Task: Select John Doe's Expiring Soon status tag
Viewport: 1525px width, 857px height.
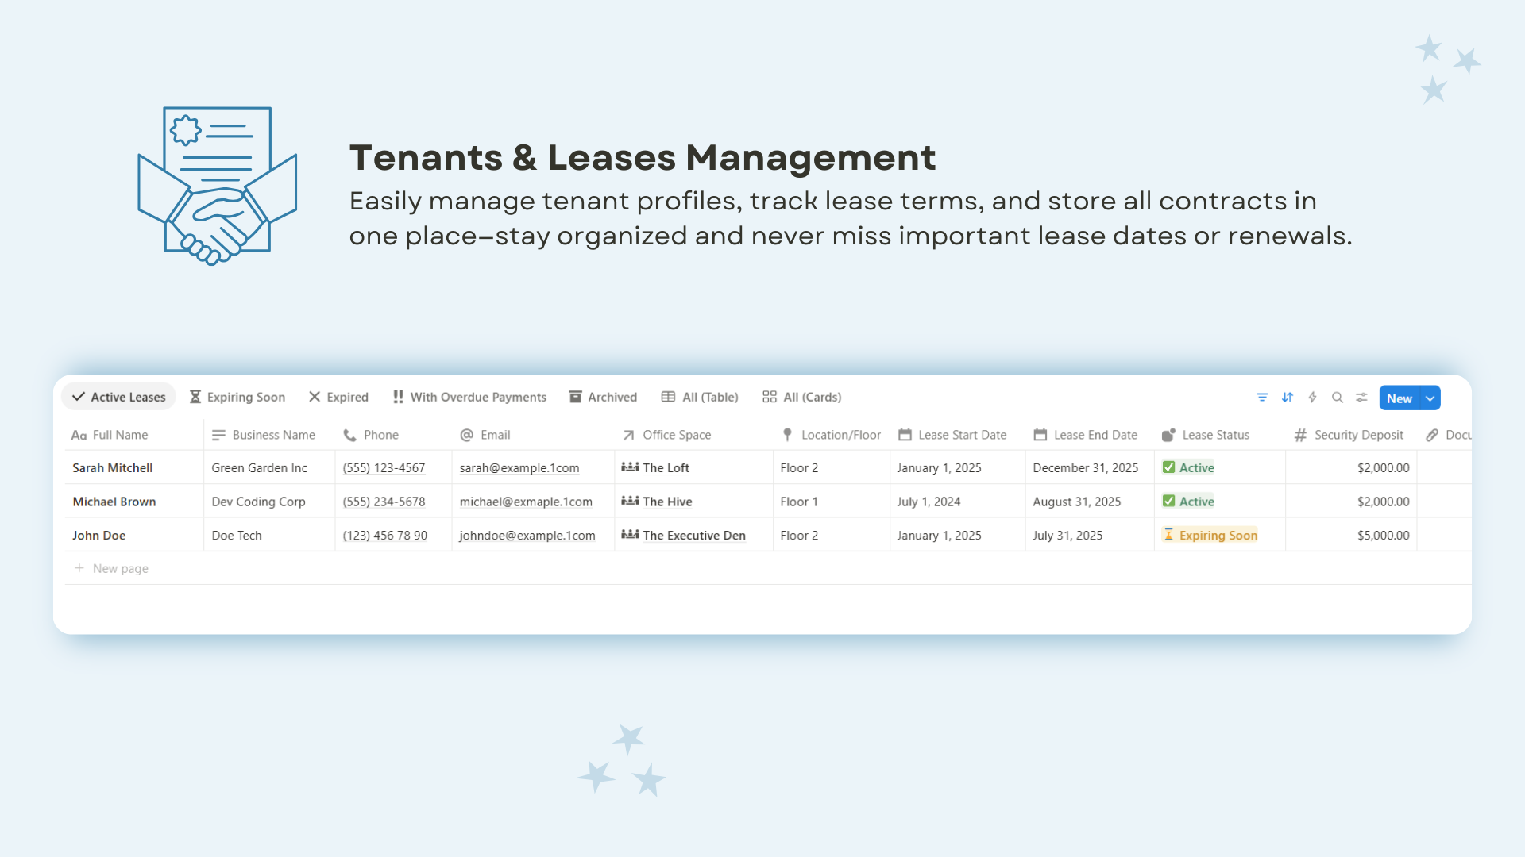Action: point(1210,536)
